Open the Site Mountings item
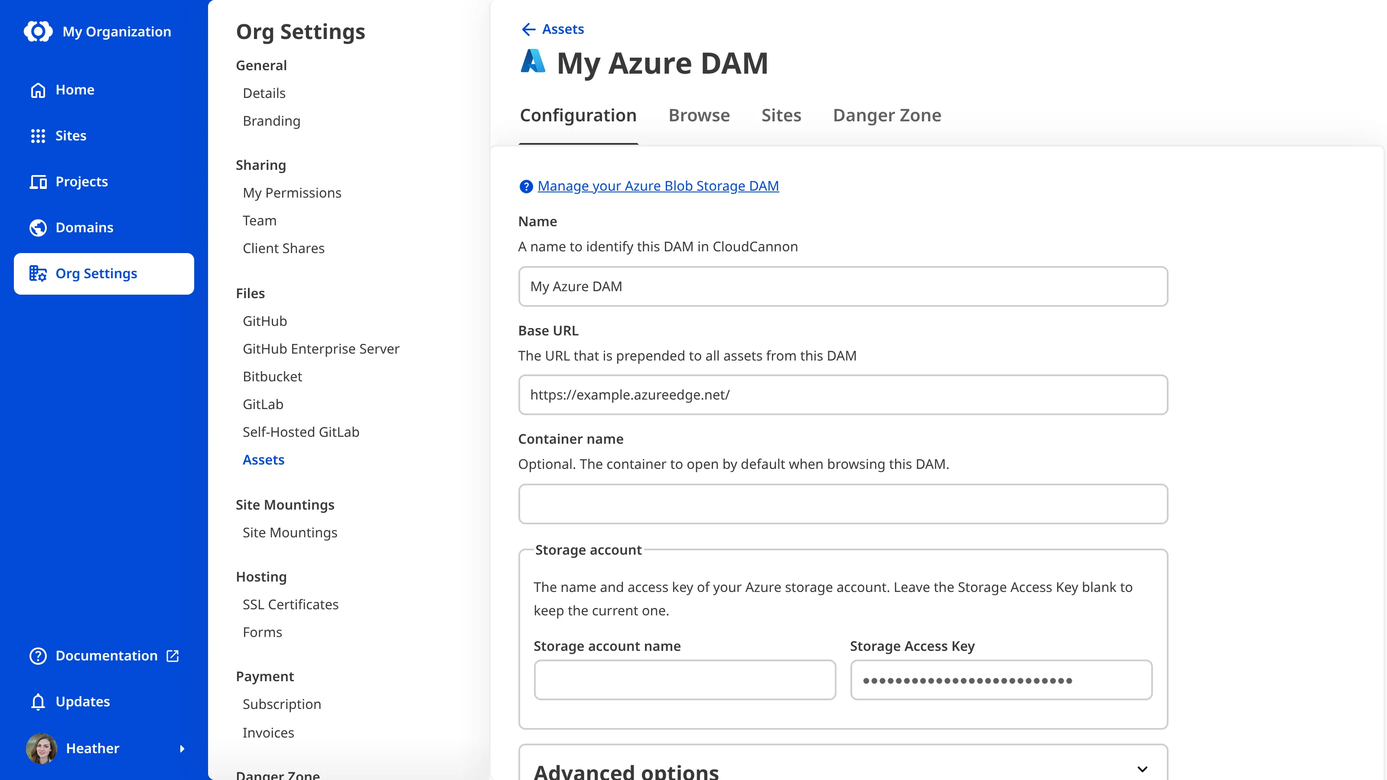This screenshot has height=780, width=1387. tap(290, 533)
